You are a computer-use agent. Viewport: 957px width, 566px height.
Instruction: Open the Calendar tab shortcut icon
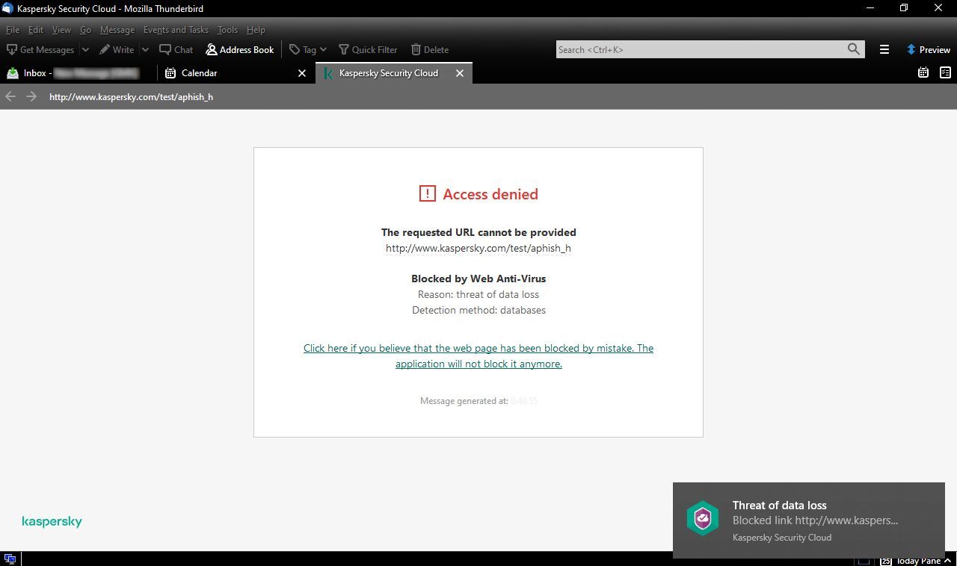click(x=923, y=72)
